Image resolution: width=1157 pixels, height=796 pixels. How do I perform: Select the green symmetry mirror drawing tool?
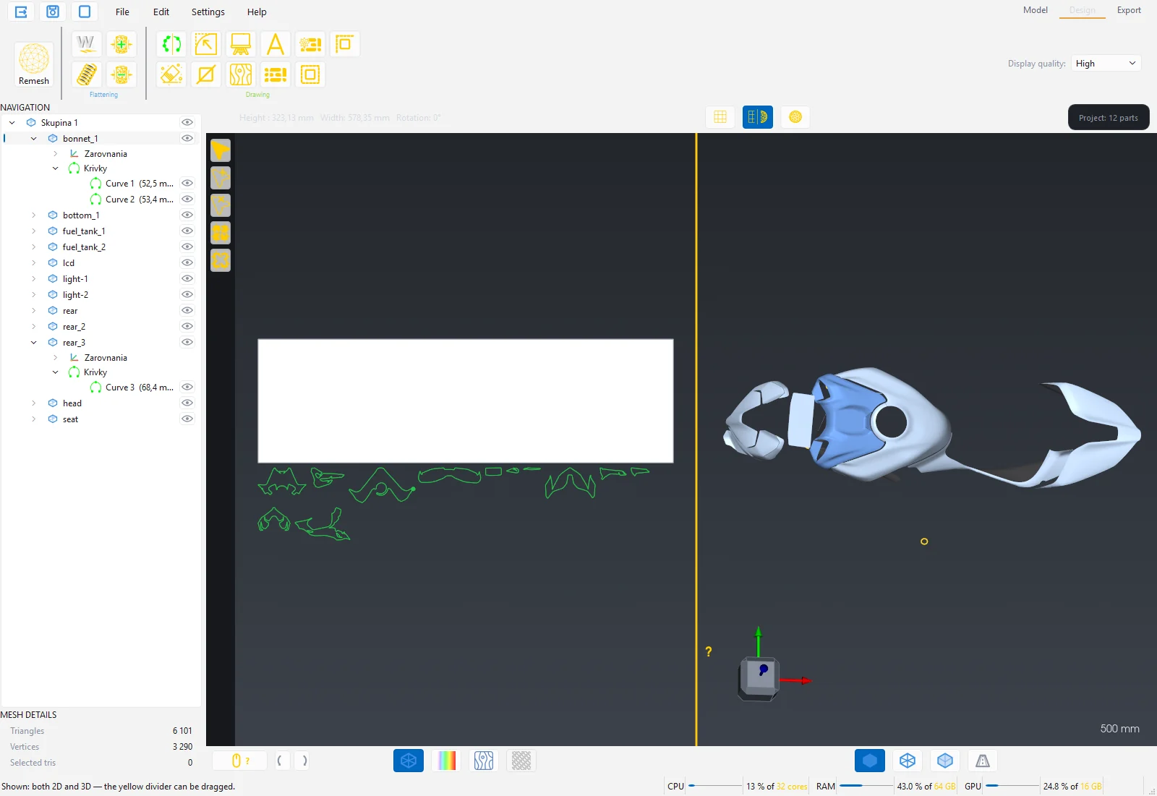(171, 44)
